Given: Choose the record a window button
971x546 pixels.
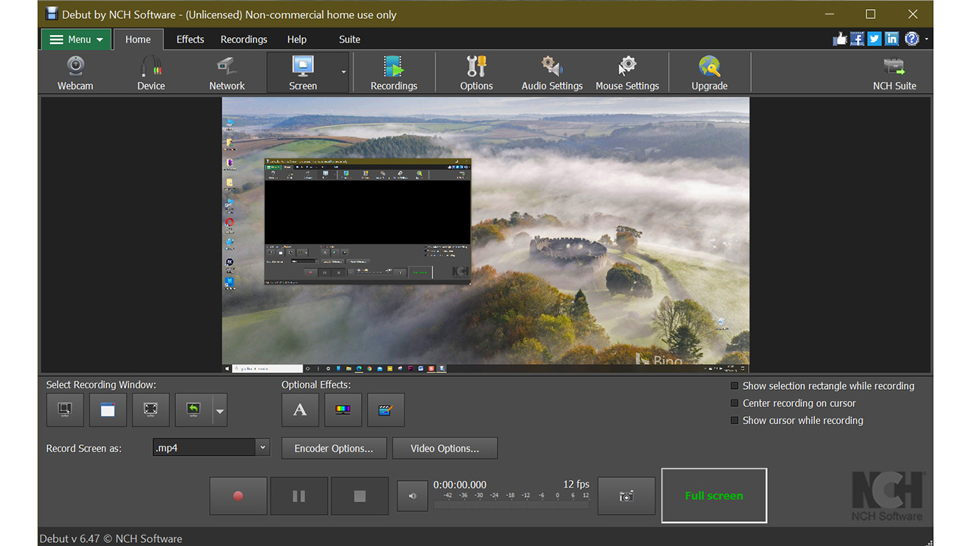Looking at the screenshot, I should tap(108, 410).
